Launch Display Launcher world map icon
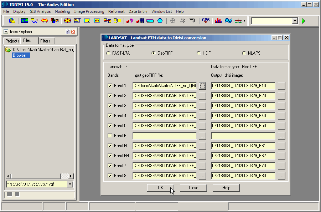 (24, 21)
